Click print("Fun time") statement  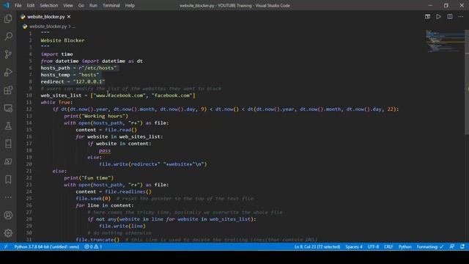click(89, 177)
